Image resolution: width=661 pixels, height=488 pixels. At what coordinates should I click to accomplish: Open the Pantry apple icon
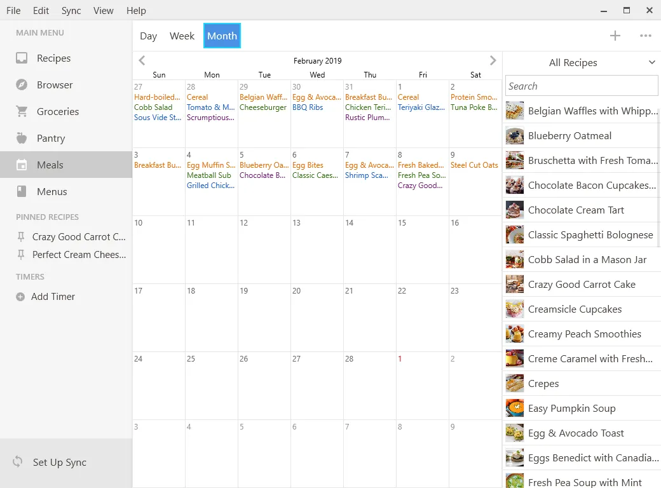tap(22, 139)
